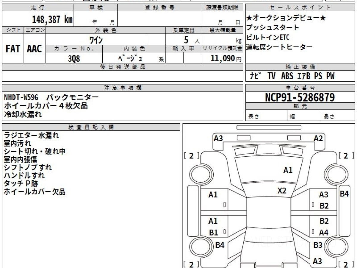Click the PW equipment entry

tap(330, 76)
